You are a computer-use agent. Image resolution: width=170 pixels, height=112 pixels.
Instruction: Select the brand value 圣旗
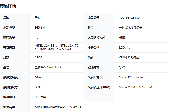tap(38, 18)
